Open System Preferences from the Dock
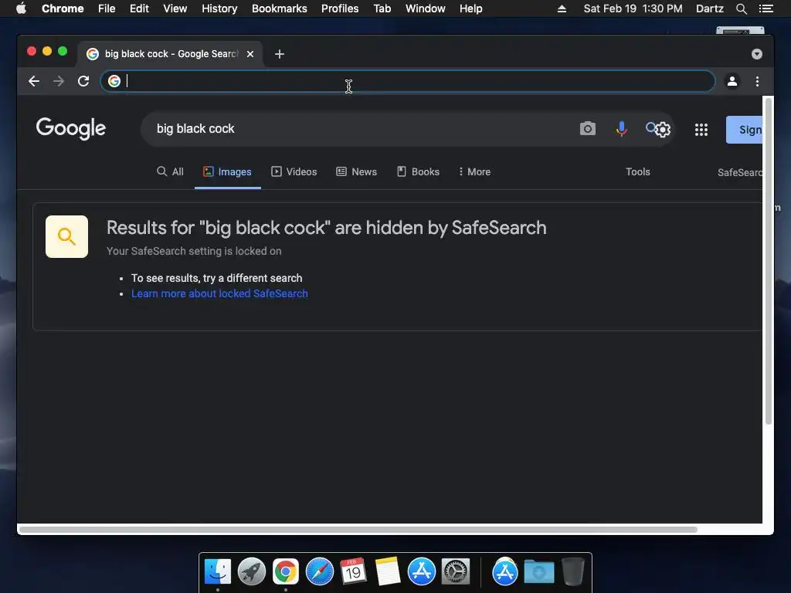 pyautogui.click(x=456, y=572)
